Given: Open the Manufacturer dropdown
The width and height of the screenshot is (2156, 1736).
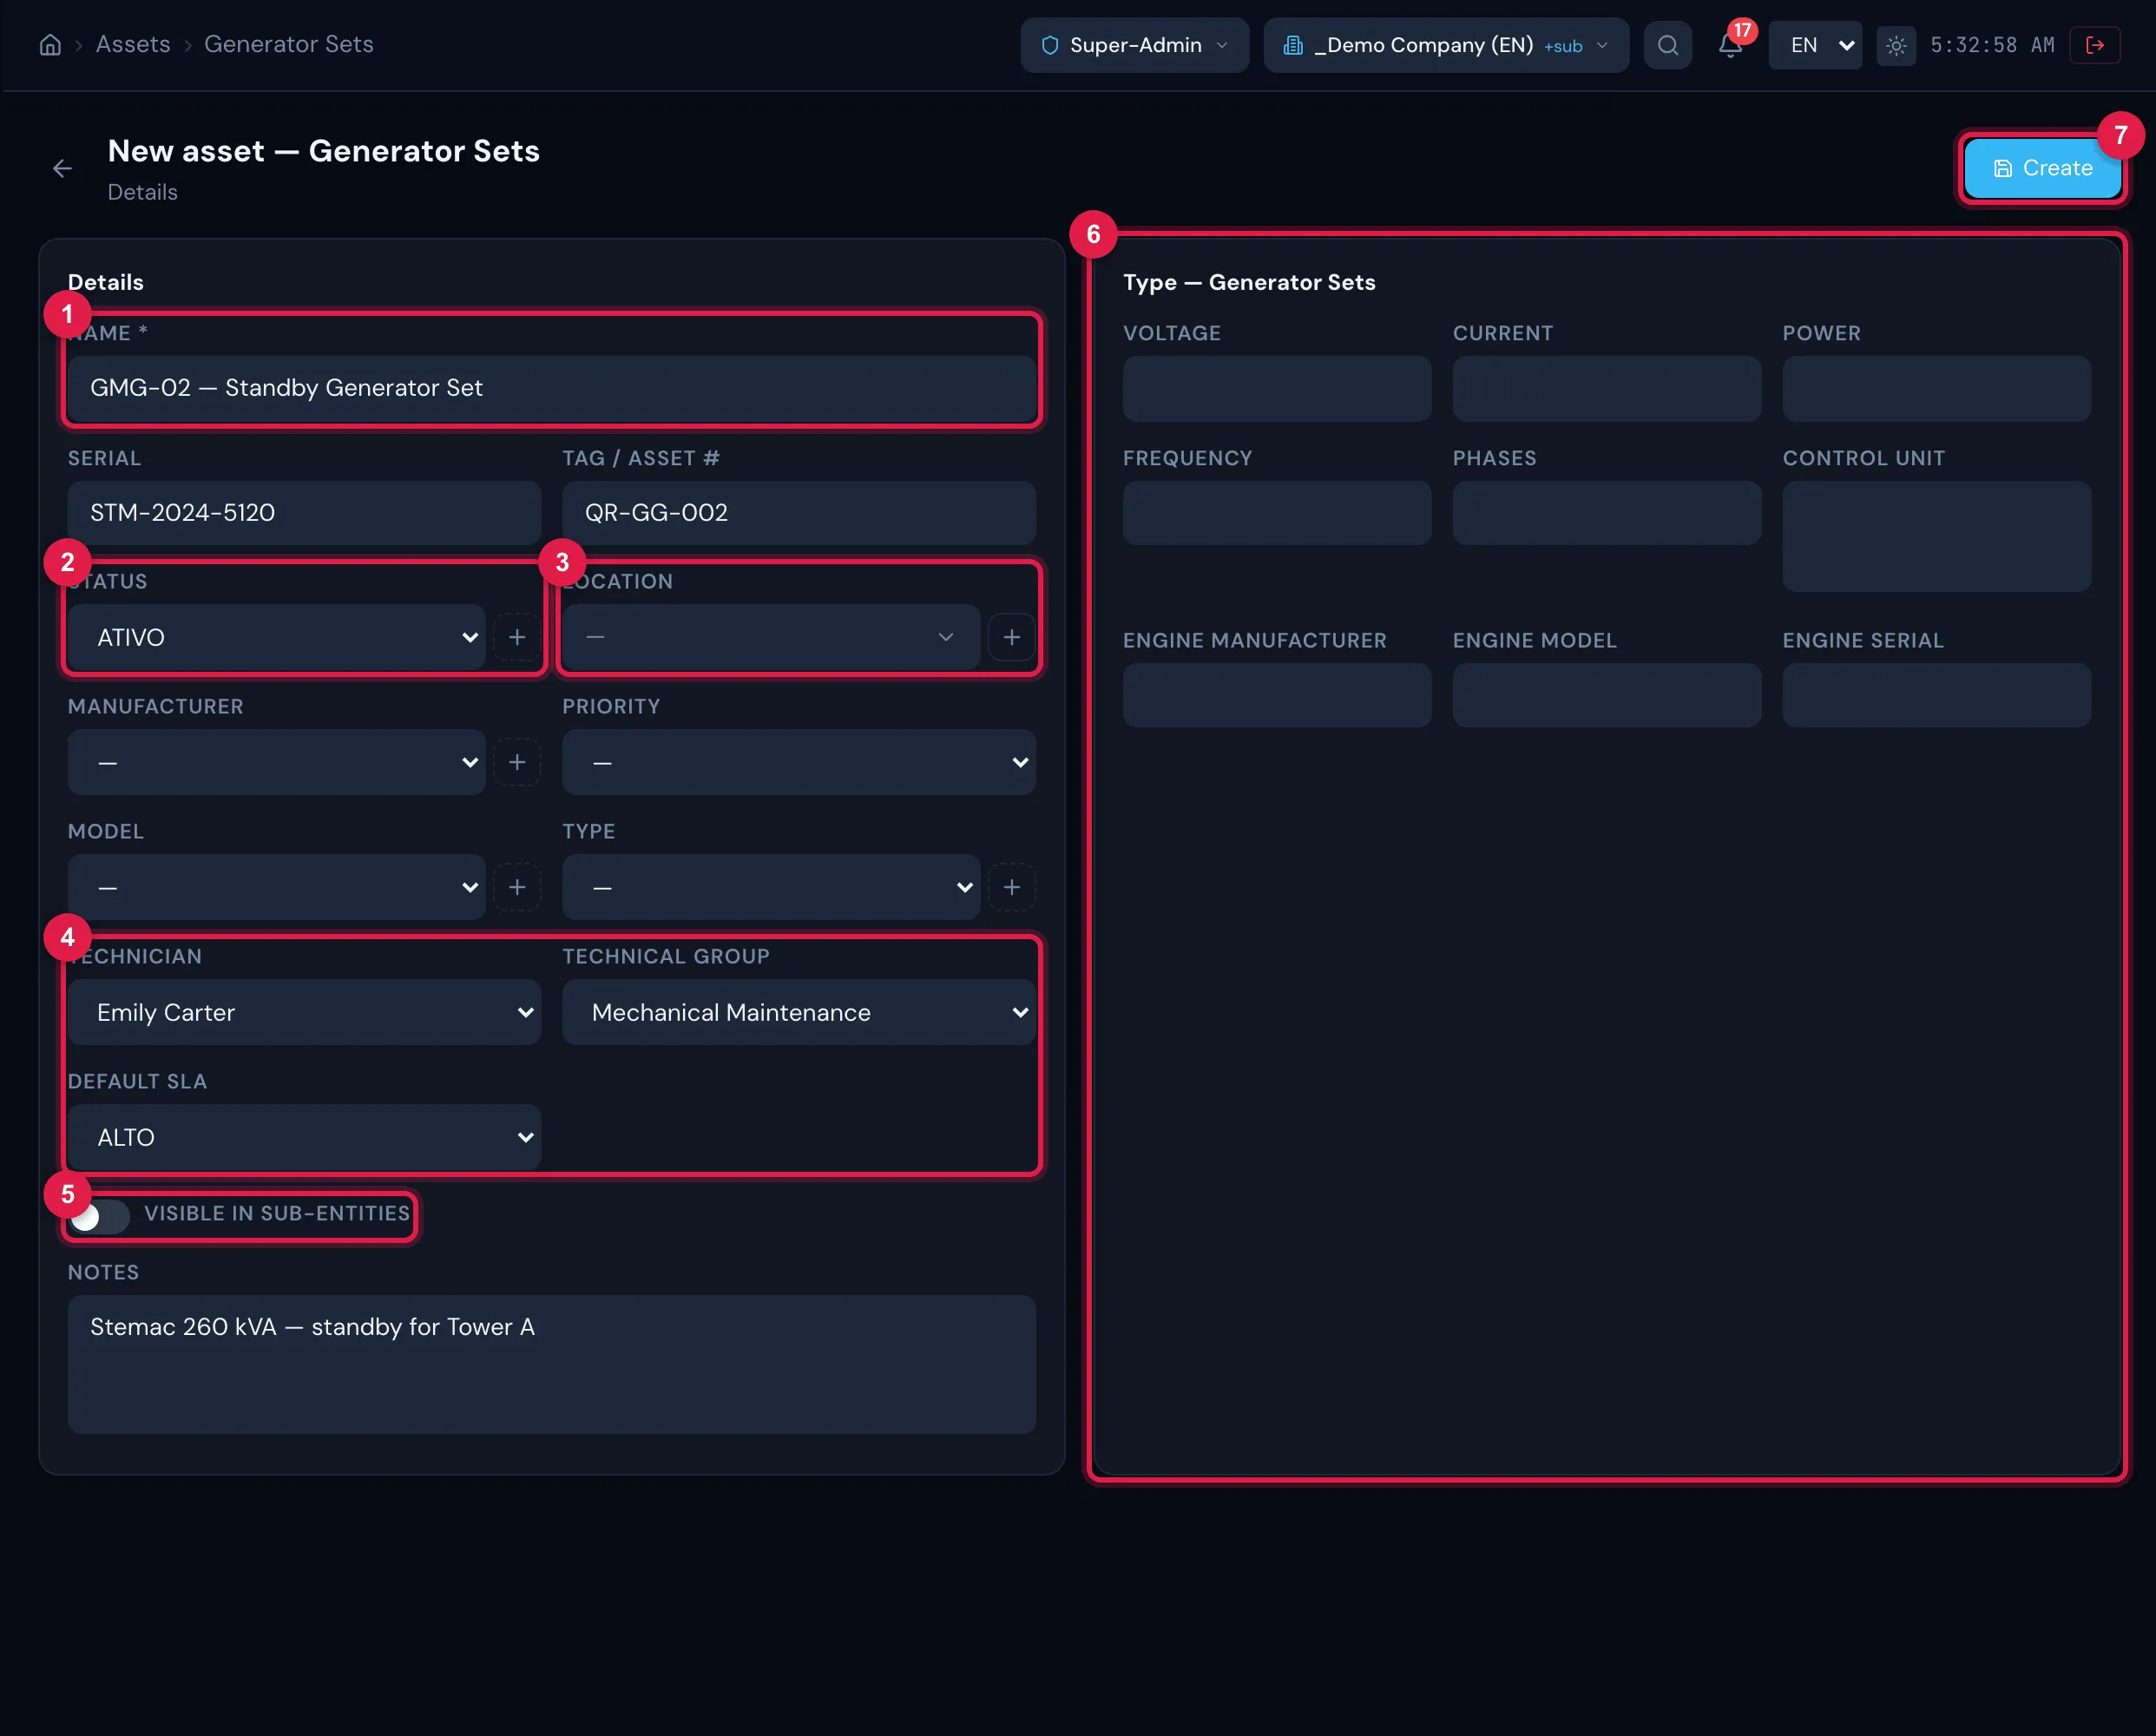Looking at the screenshot, I should pyautogui.click(x=277, y=762).
